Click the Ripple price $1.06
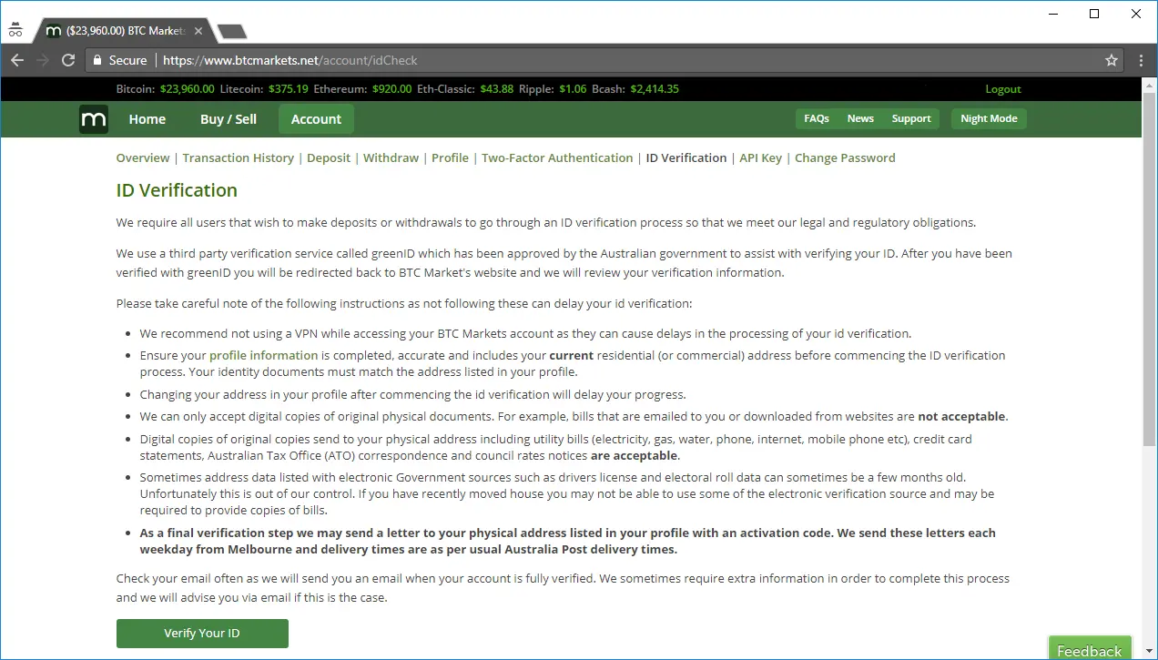 coord(573,89)
